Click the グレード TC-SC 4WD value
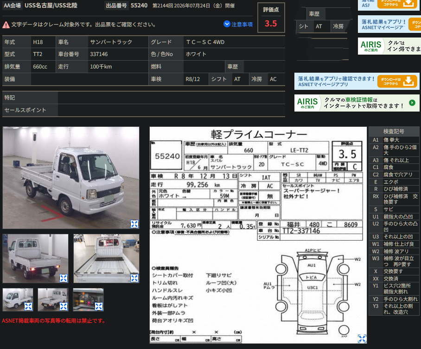The image size is (421, 349). (x=205, y=42)
